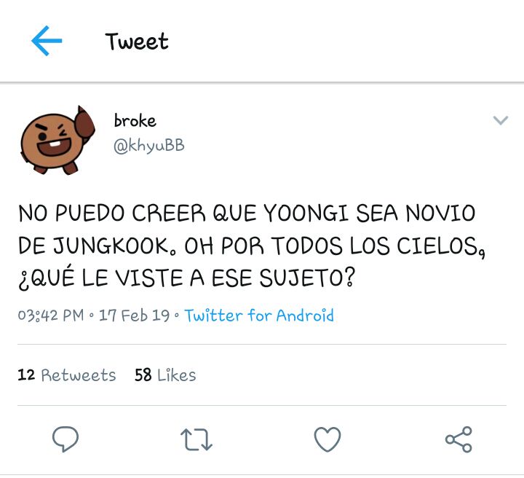
Task: Show the 12 Retweets list
Action: pos(66,375)
